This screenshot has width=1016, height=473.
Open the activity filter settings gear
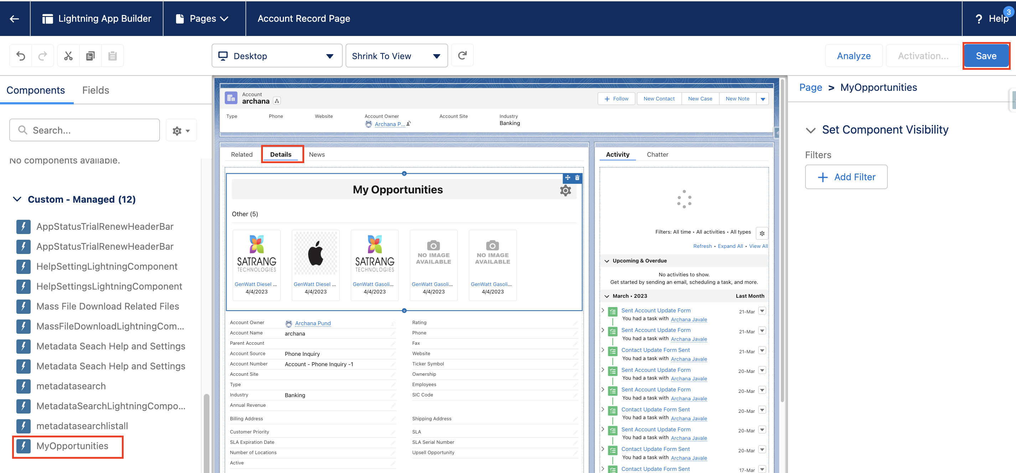tap(762, 233)
